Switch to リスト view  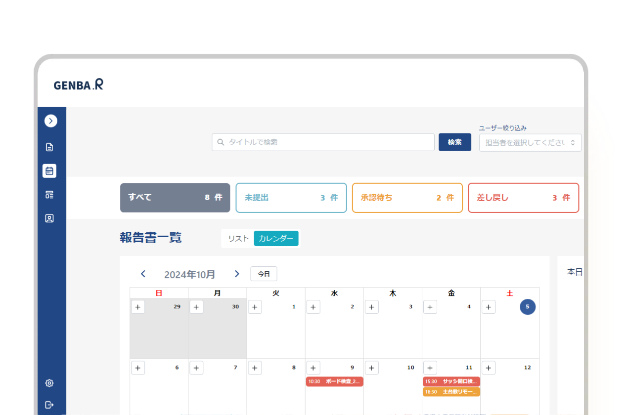[238, 239]
